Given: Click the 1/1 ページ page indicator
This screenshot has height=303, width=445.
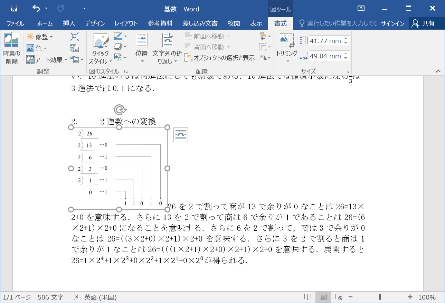Looking at the screenshot, I should tap(17, 297).
